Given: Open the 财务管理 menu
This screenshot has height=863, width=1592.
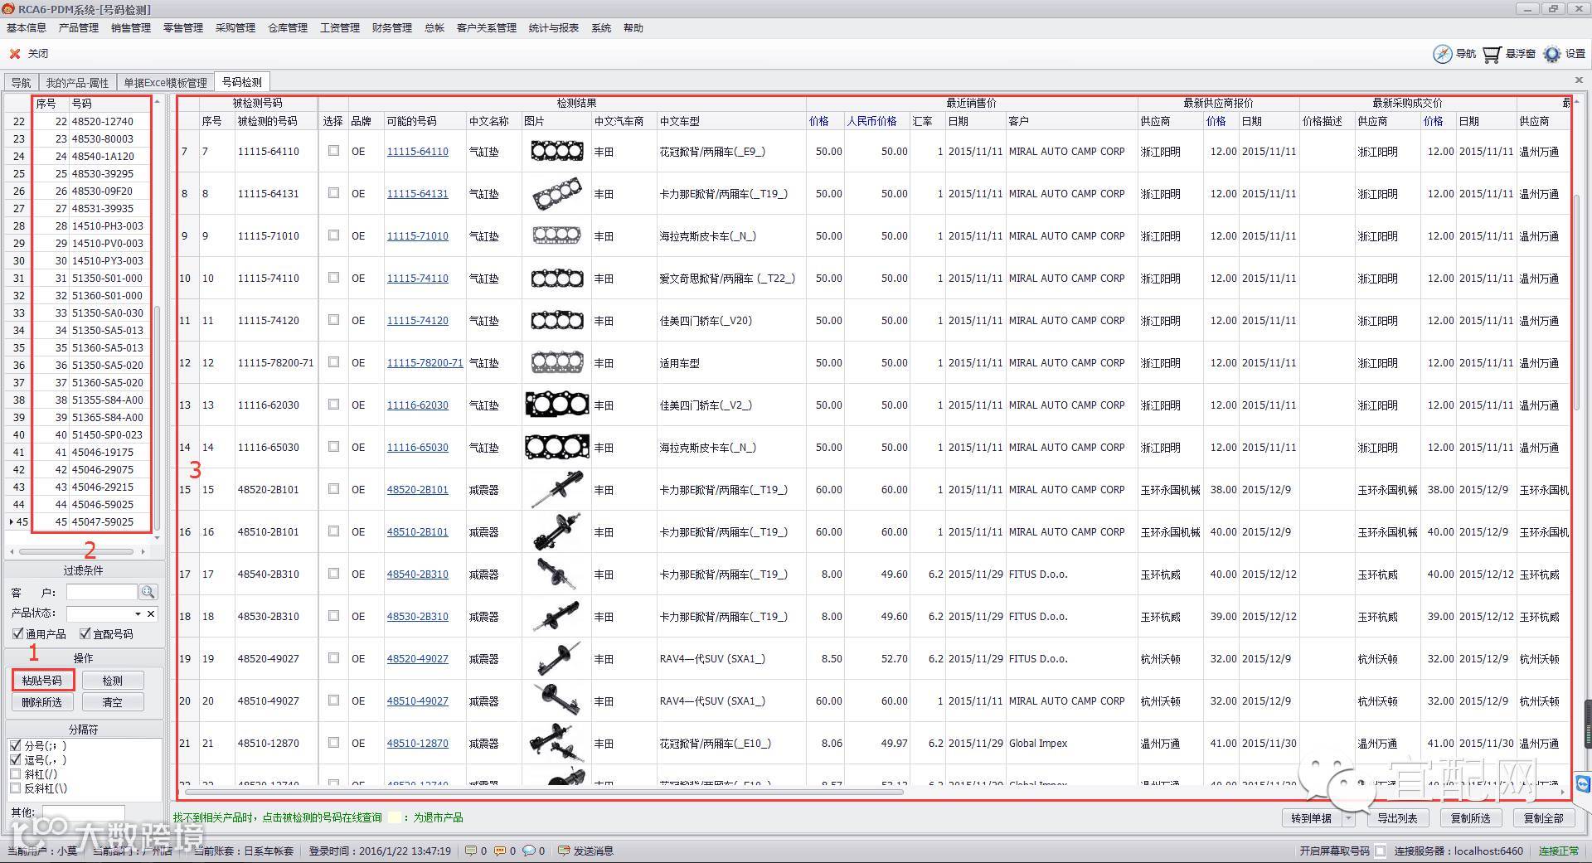Looking at the screenshot, I should (392, 28).
